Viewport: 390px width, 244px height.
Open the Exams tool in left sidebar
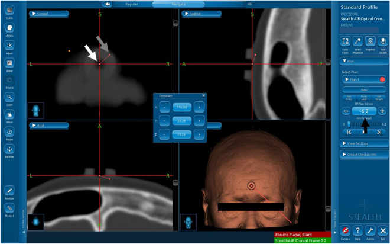coord(9,11)
